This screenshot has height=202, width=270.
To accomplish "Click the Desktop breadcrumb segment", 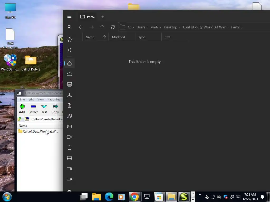I will point(170,27).
